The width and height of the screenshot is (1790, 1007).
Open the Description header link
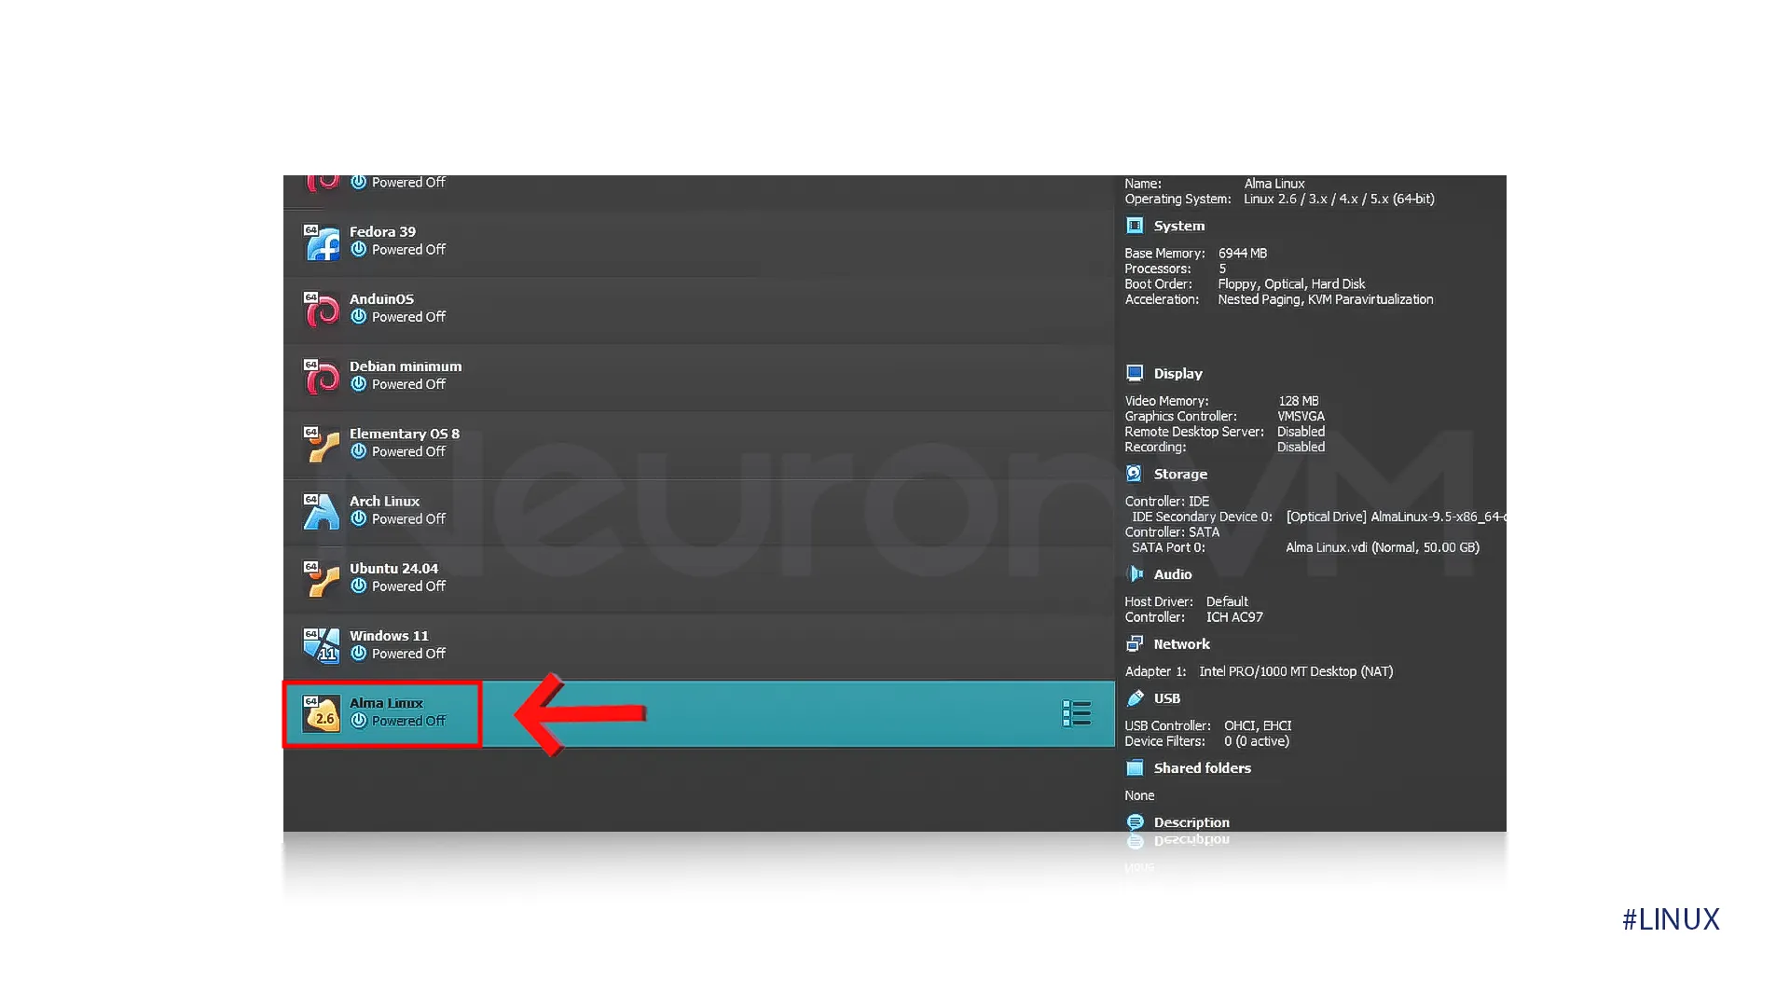point(1191,822)
